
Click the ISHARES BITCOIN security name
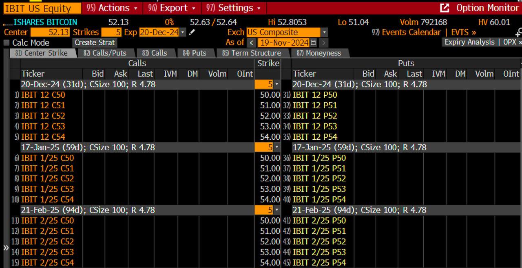45,22
